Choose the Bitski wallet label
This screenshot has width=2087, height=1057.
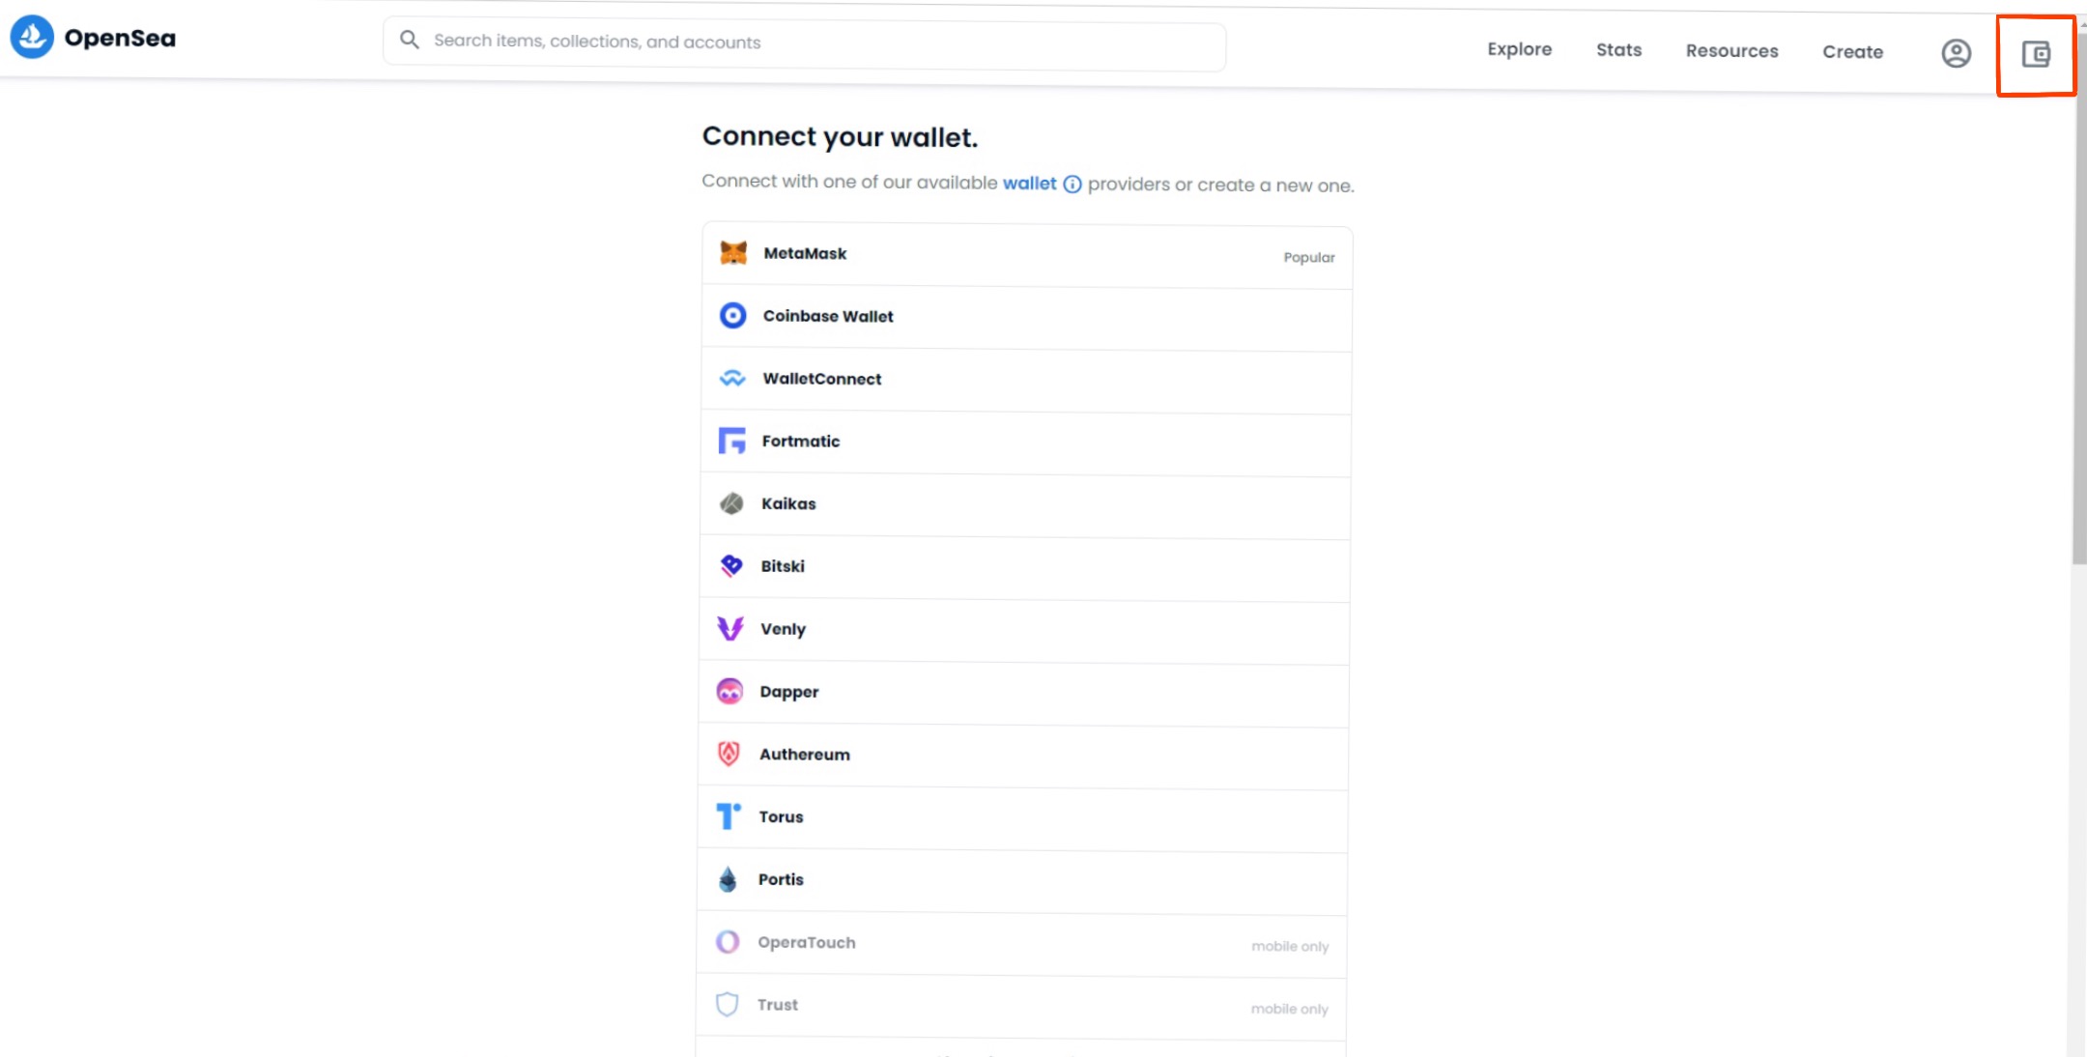click(783, 566)
